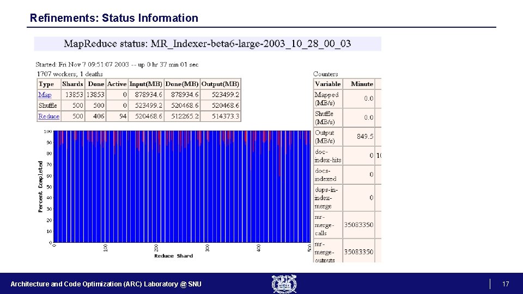The height and width of the screenshot is (294, 523).
Task: Click the Percent Completed axis label
Action: tap(40, 187)
